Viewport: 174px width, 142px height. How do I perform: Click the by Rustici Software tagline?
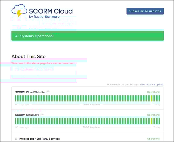coord(44,17)
